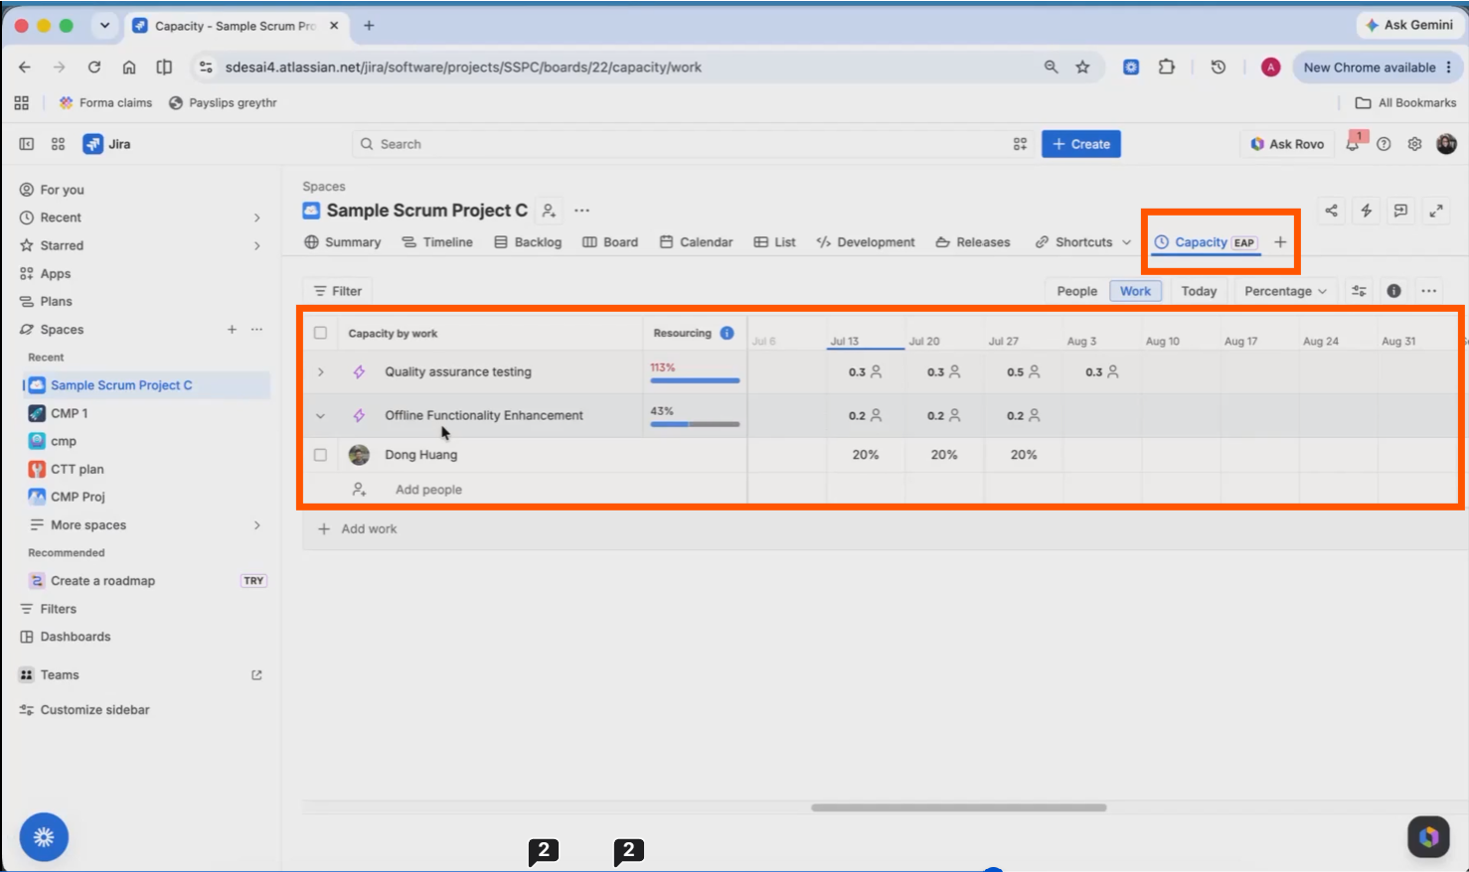Viewport: 1469px width, 872px height.
Task: Open Dashboards in the sidebar
Action: [76, 637]
